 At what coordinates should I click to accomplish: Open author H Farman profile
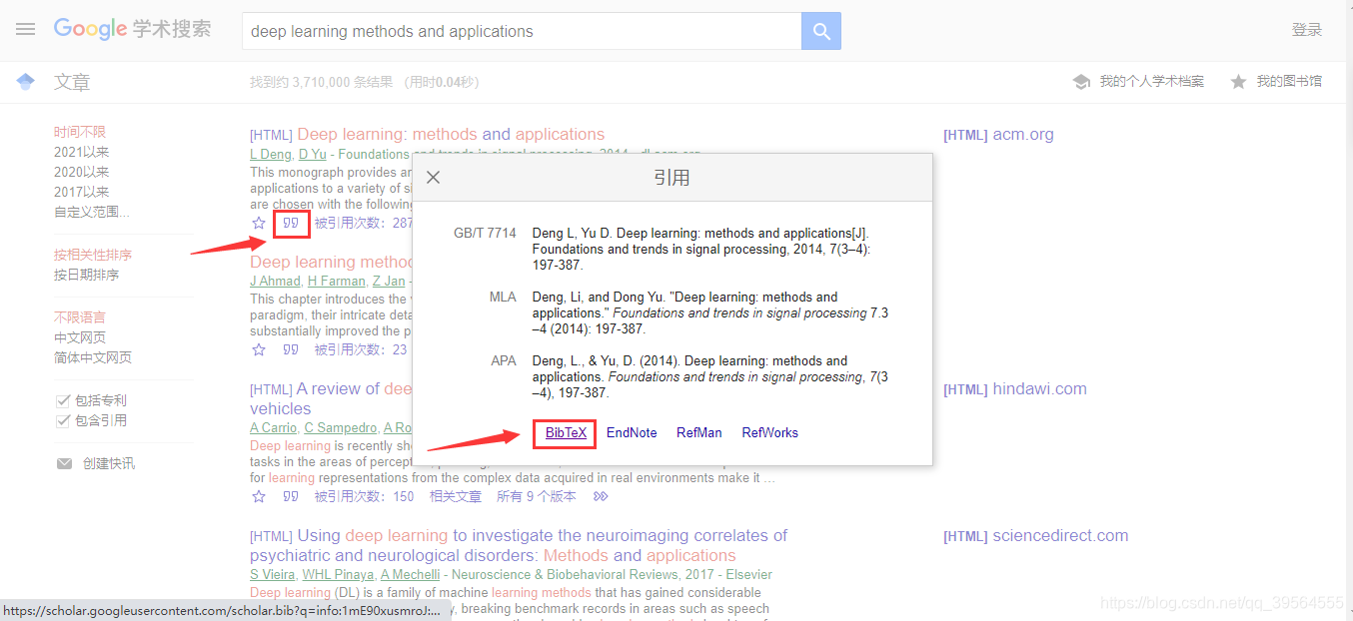(x=336, y=282)
